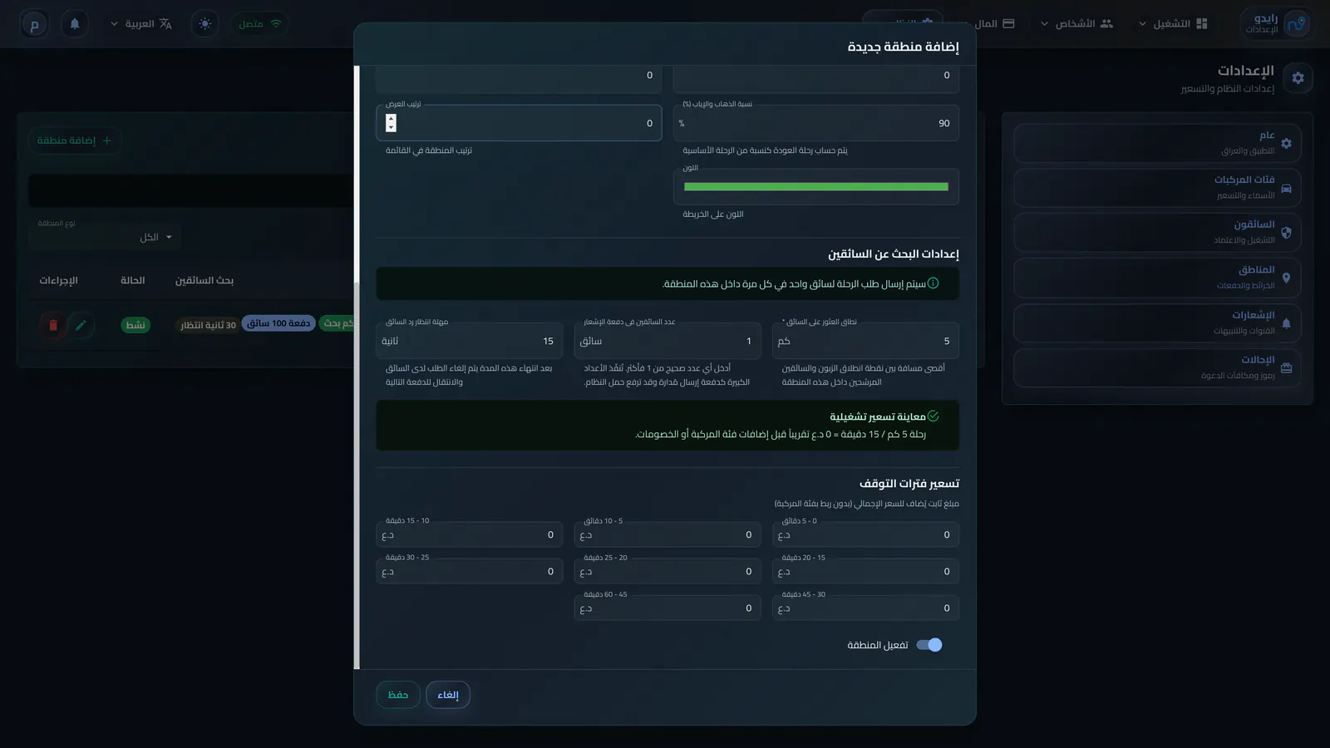Image resolution: width=1330 pixels, height=748 pixels.
Task: Open the العربية language dropdown
Action: (x=140, y=24)
